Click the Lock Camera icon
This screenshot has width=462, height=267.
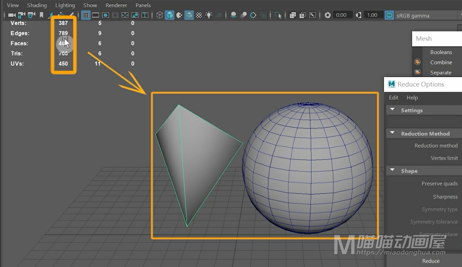pos(21,15)
